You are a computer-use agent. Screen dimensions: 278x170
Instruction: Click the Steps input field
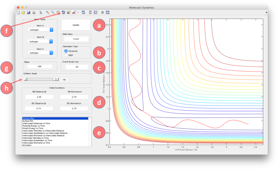pyautogui.click(x=40, y=66)
